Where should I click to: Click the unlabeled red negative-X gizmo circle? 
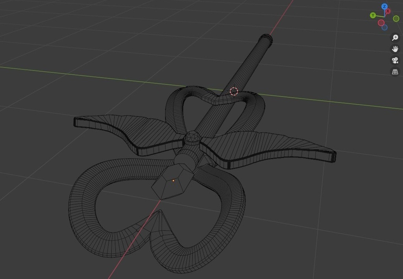click(381, 23)
